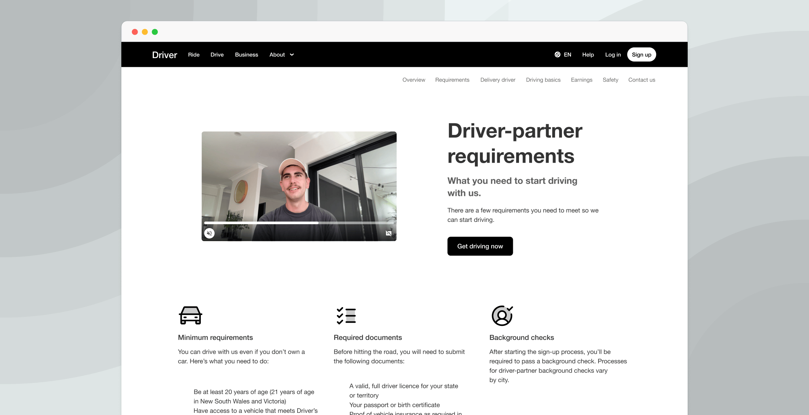Open the Help link
Screen dimensions: 809x415
(x=588, y=54)
